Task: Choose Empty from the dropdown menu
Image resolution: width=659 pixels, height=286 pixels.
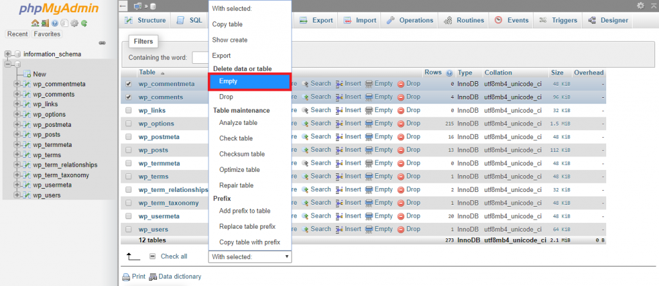Action: 250,81
